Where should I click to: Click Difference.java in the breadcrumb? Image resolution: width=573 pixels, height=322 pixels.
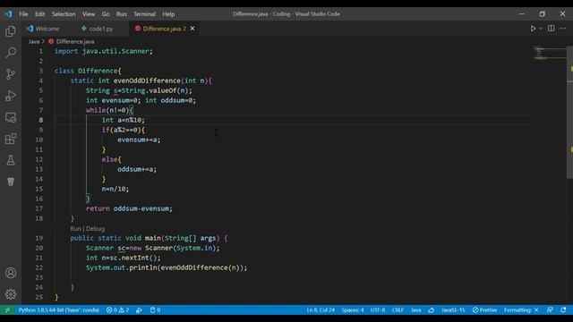tap(75, 42)
